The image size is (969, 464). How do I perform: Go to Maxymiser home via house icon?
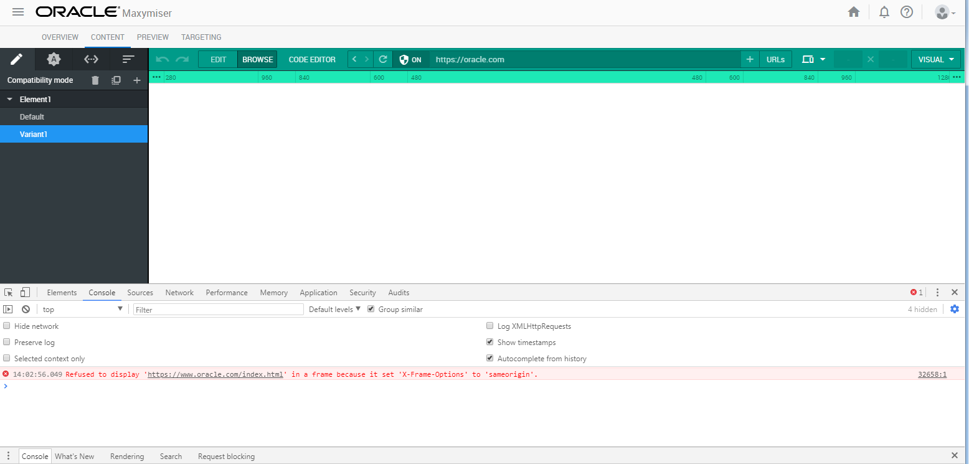[854, 12]
